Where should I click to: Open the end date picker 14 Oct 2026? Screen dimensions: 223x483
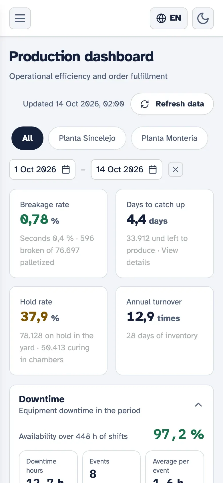tap(127, 169)
